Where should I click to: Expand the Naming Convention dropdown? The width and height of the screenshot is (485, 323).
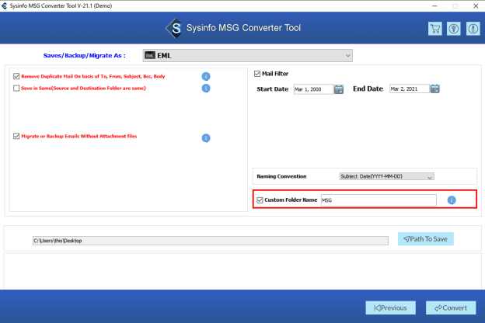(386, 176)
